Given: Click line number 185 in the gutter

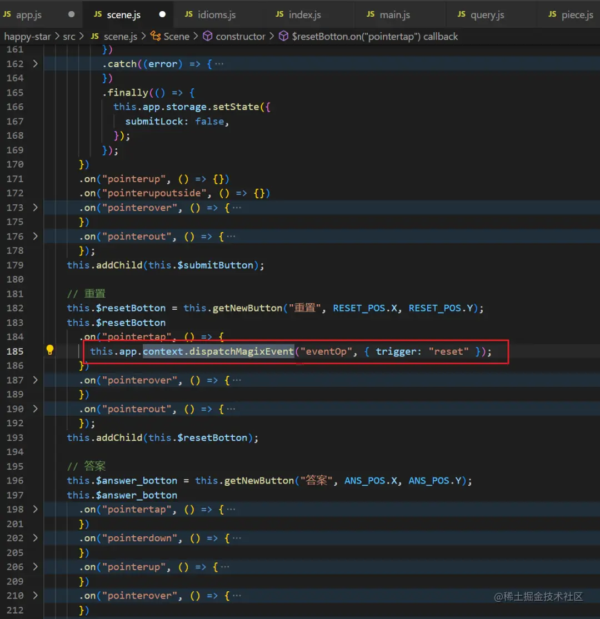Looking at the screenshot, I should [x=15, y=351].
